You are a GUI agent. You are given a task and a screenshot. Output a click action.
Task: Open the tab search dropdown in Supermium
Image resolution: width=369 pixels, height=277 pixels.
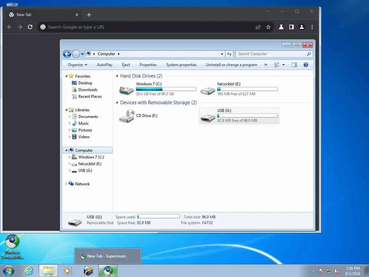(x=267, y=11)
